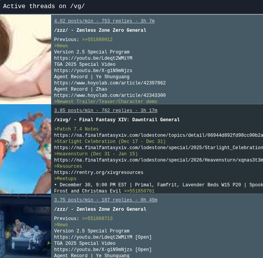Click the '>Meetups' greentext line
The image size is (263, 258).
coord(65,179)
